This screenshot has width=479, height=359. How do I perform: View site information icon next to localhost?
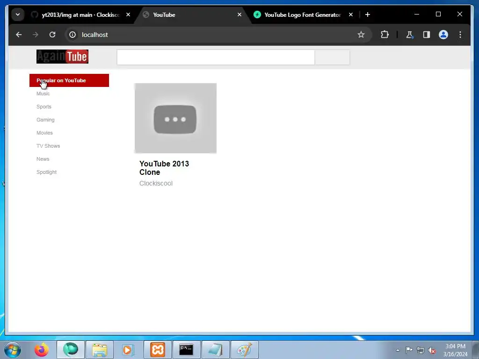click(x=73, y=35)
